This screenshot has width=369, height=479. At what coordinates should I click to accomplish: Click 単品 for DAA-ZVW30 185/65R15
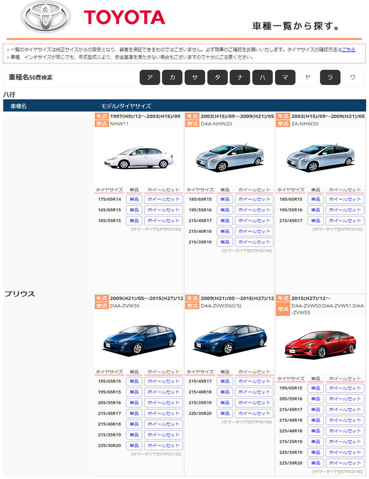(134, 381)
